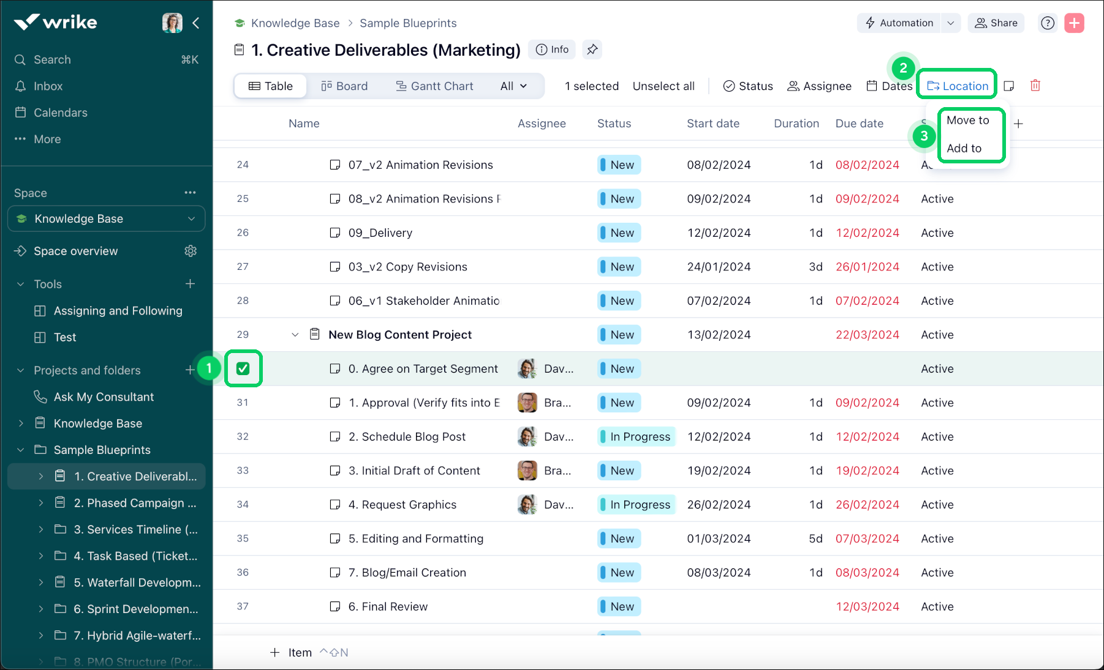Open space overview settings gear

(x=191, y=251)
